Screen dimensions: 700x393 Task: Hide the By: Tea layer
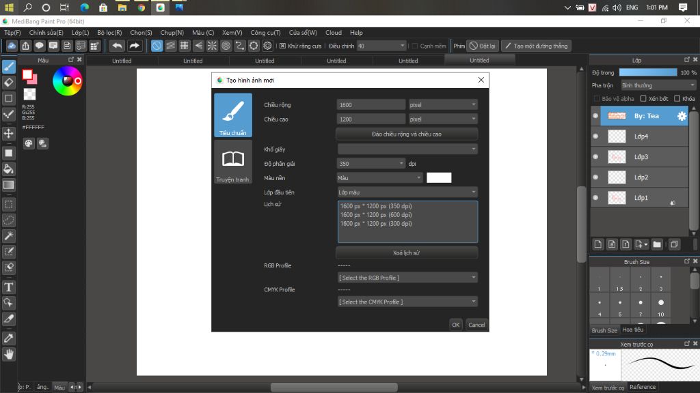pyautogui.click(x=595, y=116)
